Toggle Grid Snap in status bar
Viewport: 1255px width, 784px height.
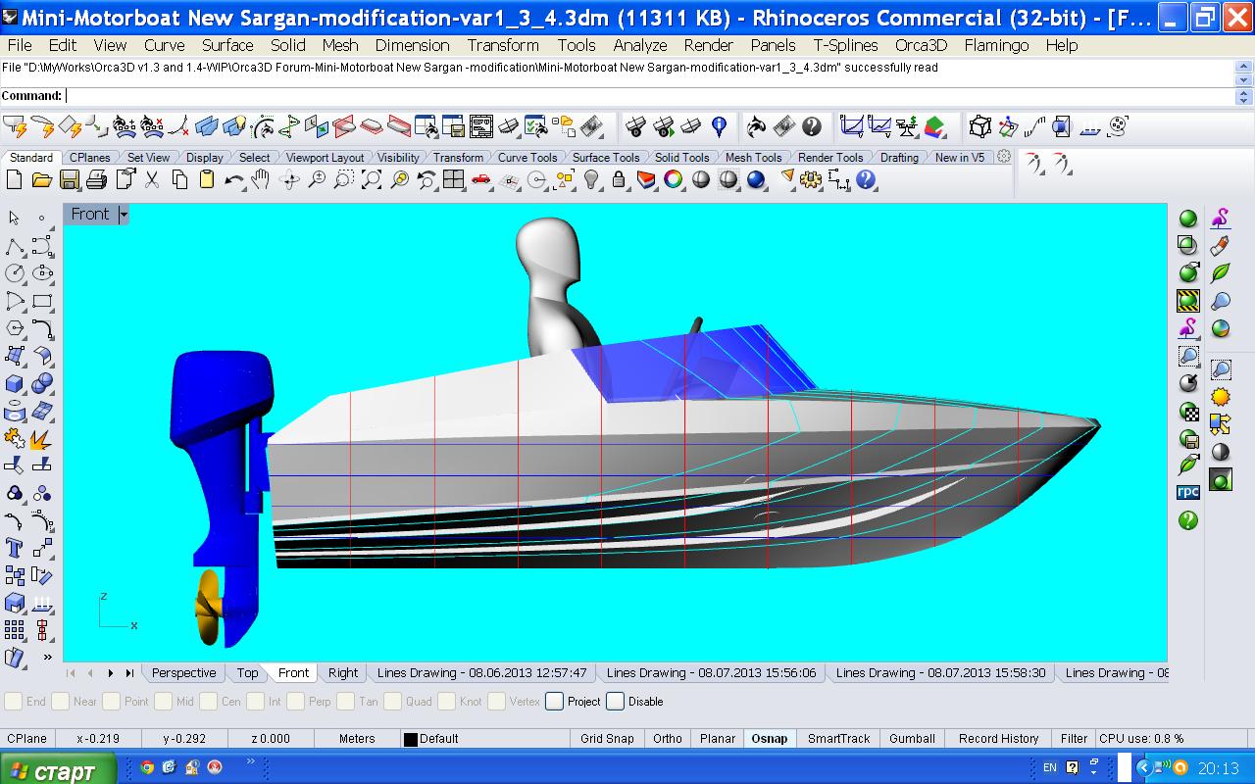click(607, 738)
